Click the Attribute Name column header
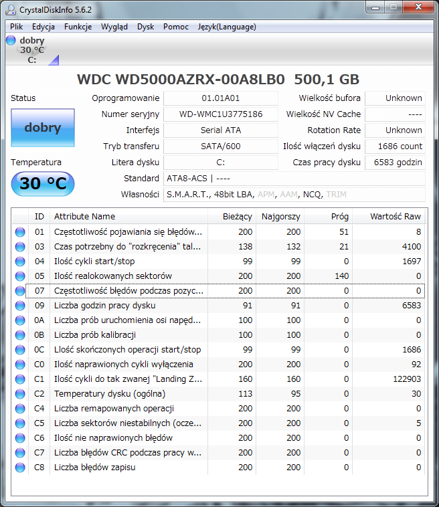The height and width of the screenshot is (507, 439). click(128, 216)
